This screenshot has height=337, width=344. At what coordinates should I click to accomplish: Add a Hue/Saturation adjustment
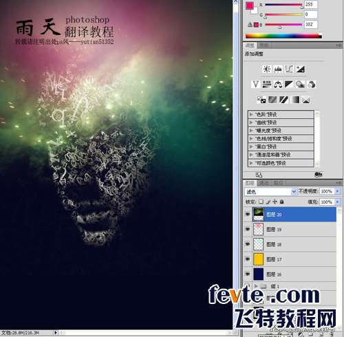click(x=267, y=84)
